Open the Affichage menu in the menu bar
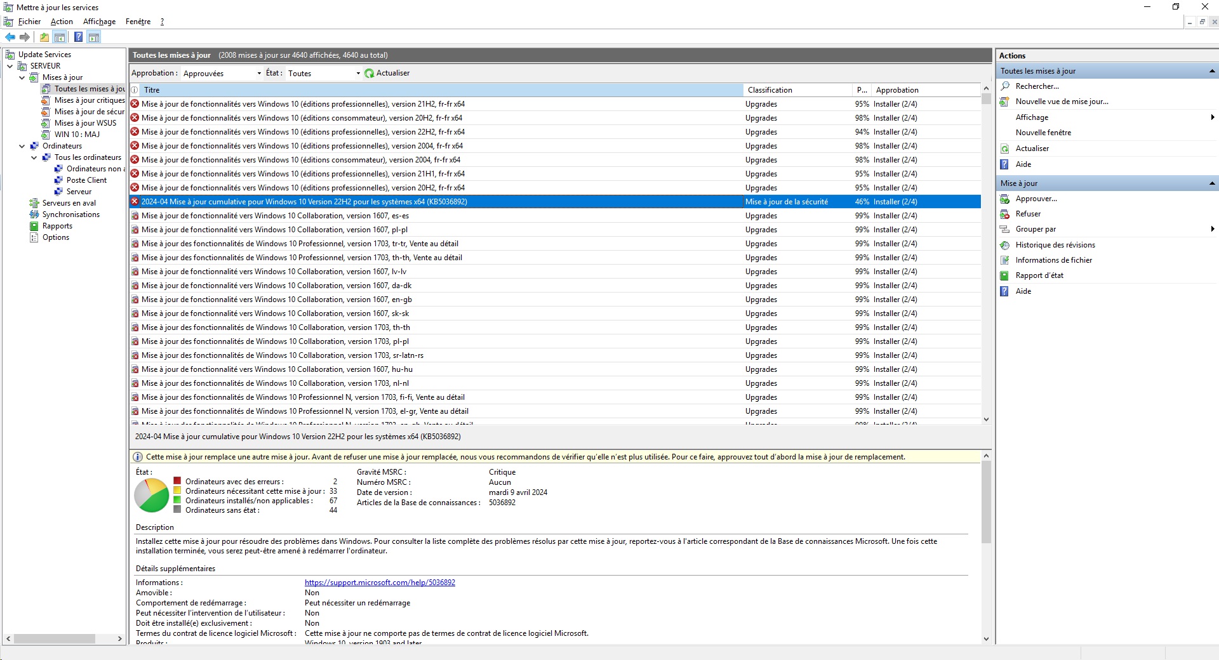Image resolution: width=1219 pixels, height=660 pixels. [99, 22]
